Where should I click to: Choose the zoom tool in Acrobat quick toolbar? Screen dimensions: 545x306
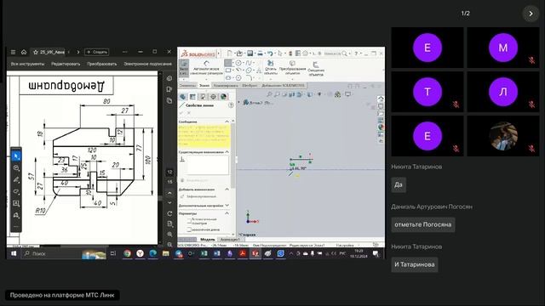coord(16,168)
